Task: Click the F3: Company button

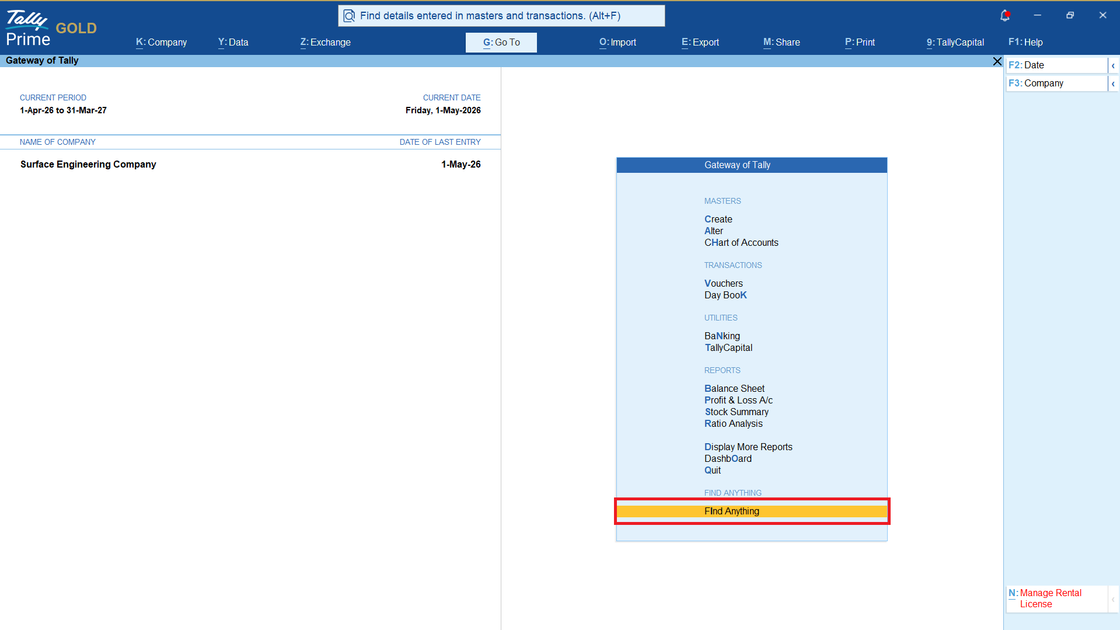Action: [1056, 83]
